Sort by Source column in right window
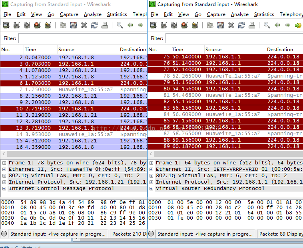 pos(235,50)
